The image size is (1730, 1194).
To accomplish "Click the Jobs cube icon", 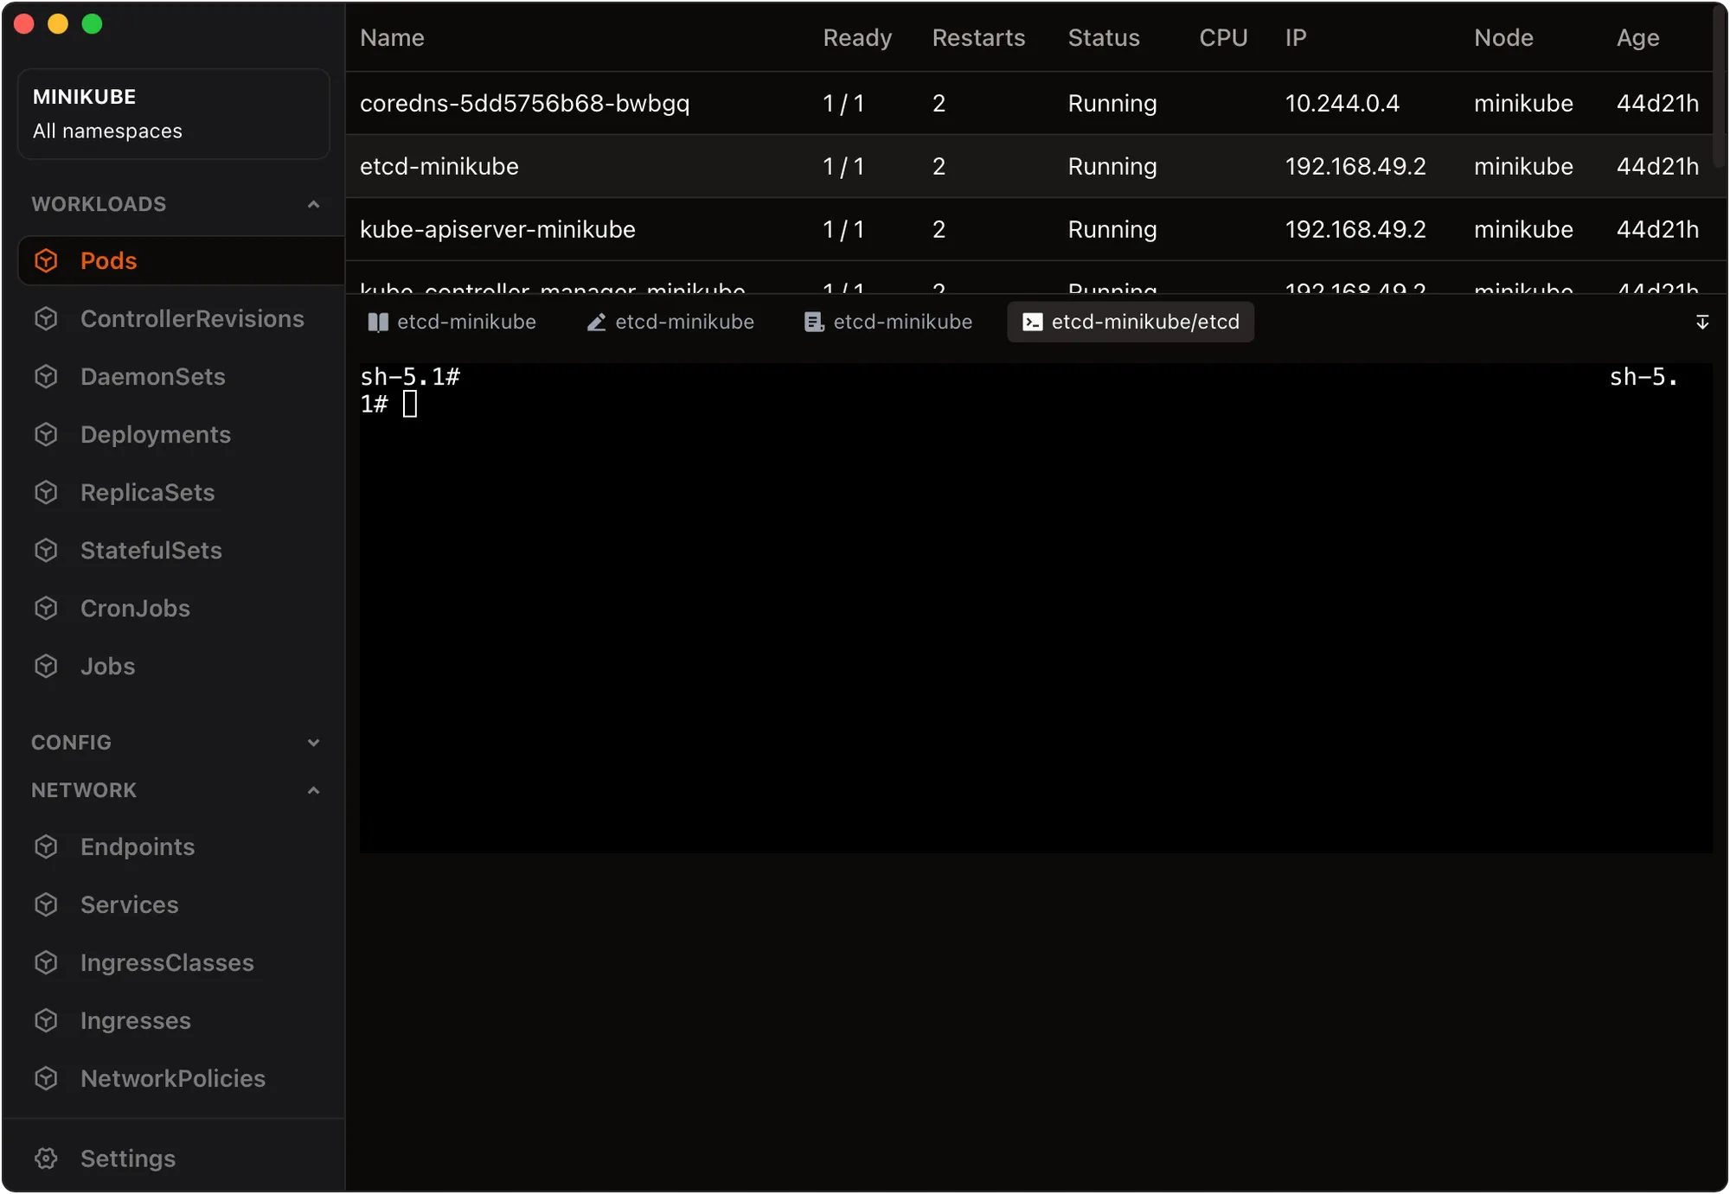I will coord(46,666).
